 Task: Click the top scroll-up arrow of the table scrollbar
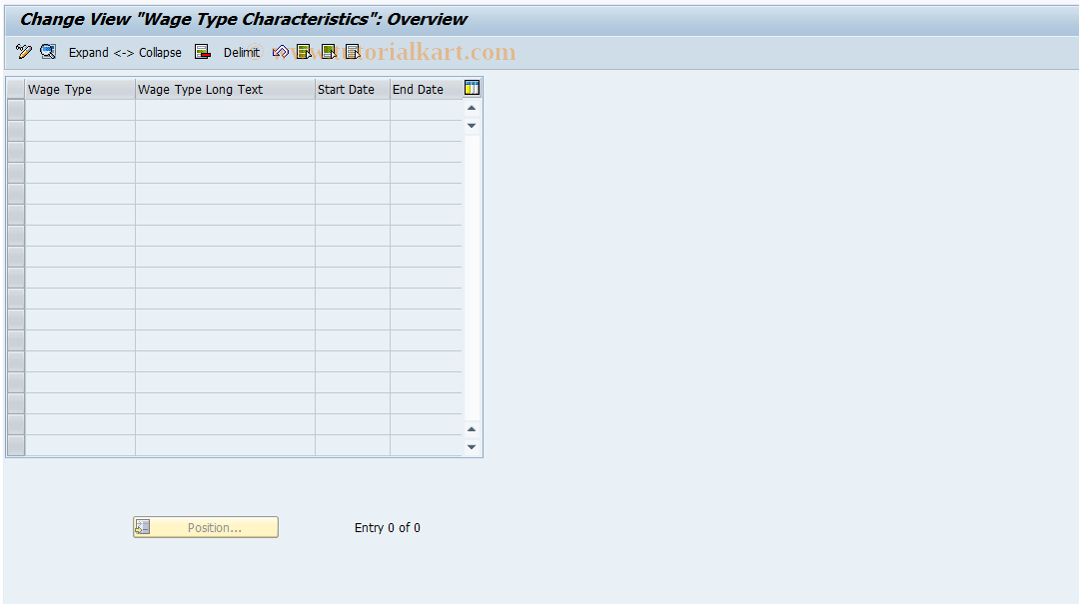pos(472,108)
